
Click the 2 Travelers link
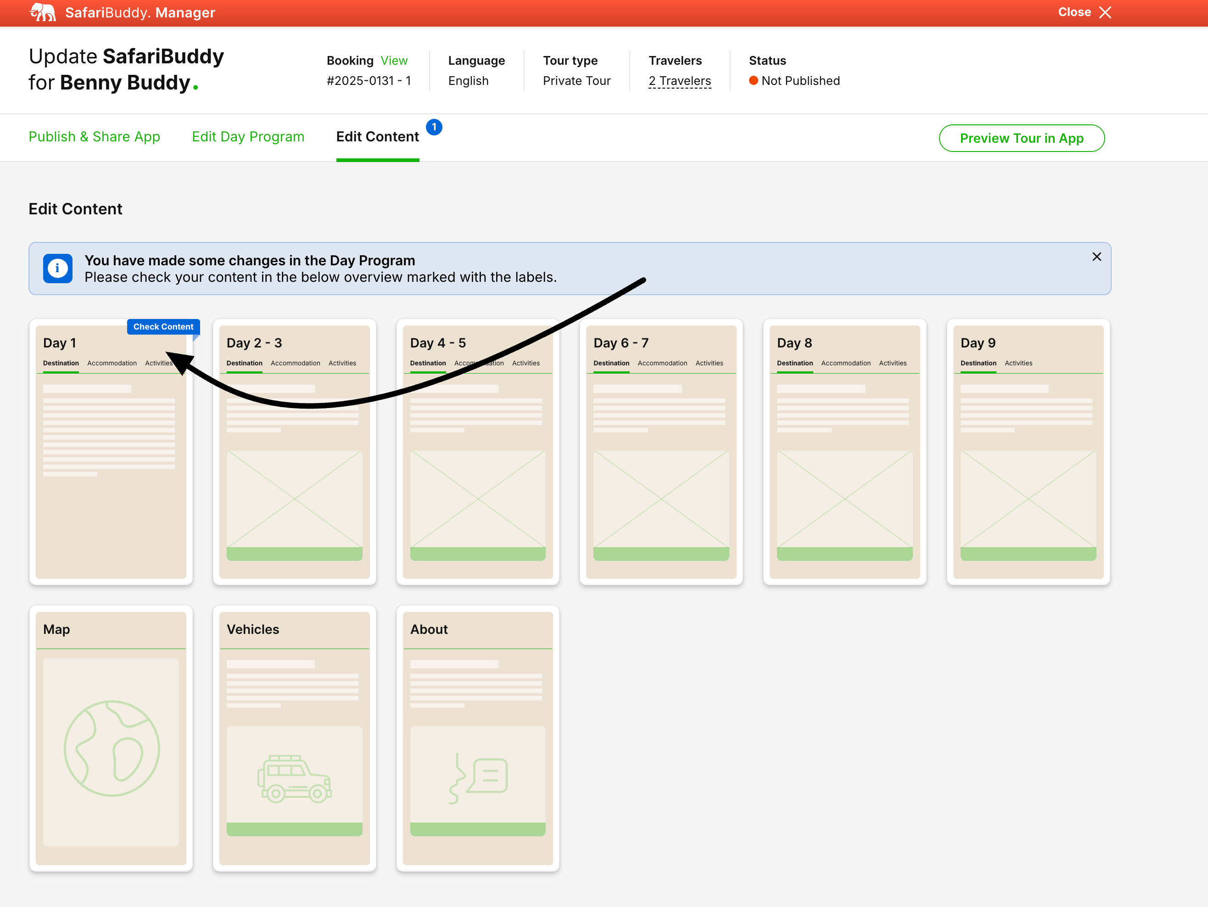(x=679, y=81)
